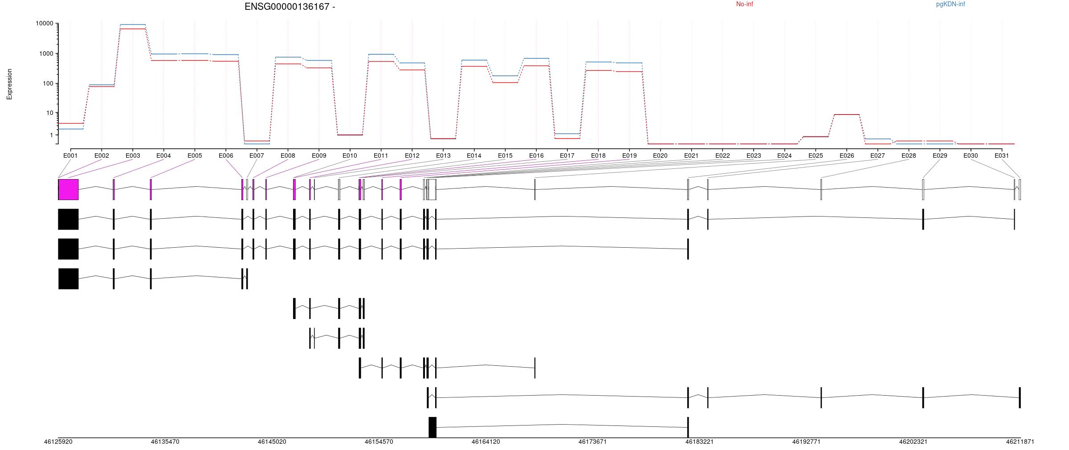Click the large magenta exon block
The width and height of the screenshot is (1069, 450).
[x=69, y=190]
